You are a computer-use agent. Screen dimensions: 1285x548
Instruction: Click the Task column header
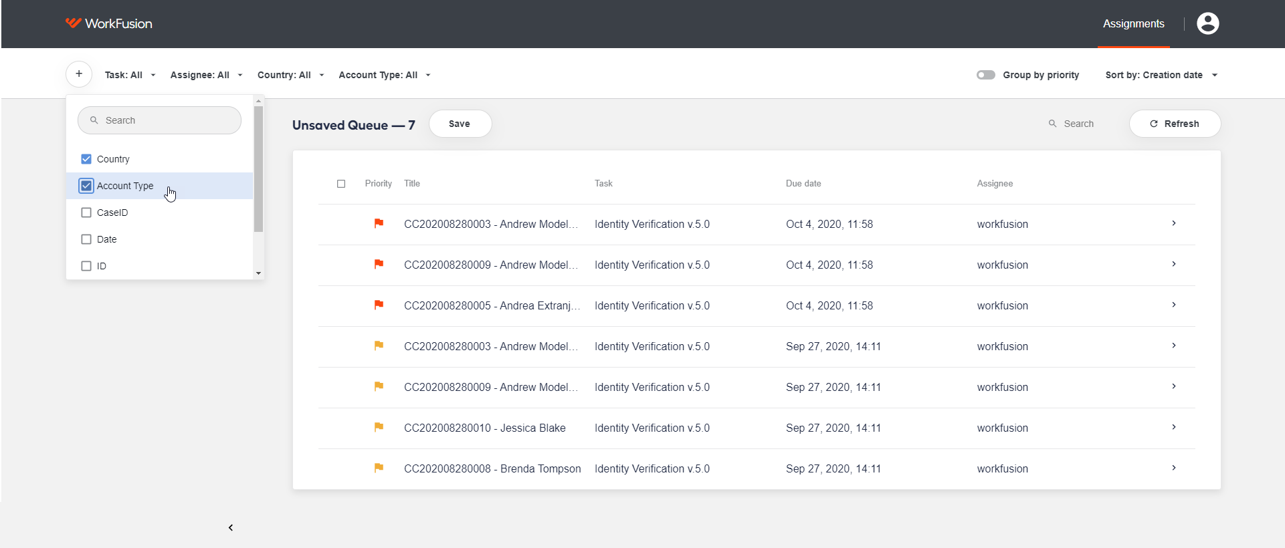tap(603, 184)
